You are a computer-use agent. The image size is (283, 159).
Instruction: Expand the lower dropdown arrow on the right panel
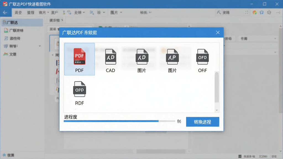(275, 52)
